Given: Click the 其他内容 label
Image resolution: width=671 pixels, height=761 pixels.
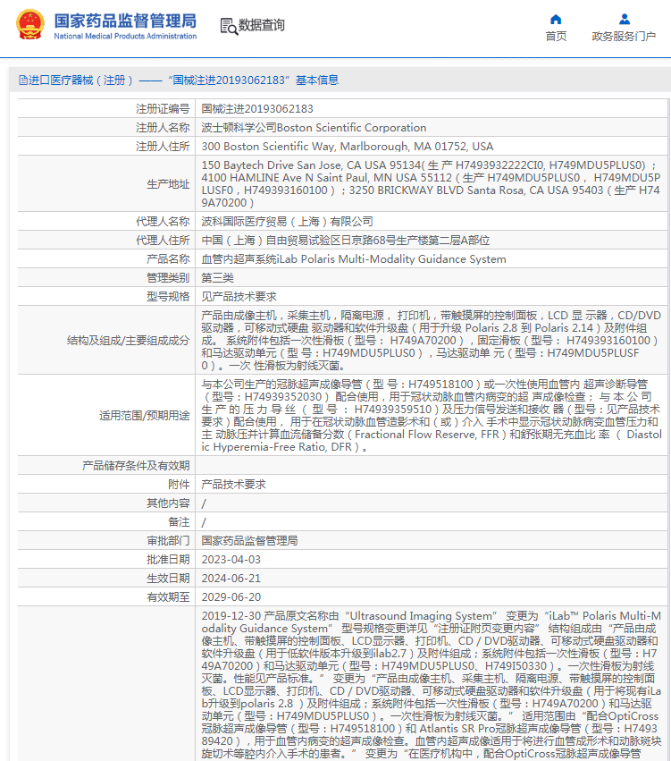Looking at the screenshot, I should click(x=168, y=503).
